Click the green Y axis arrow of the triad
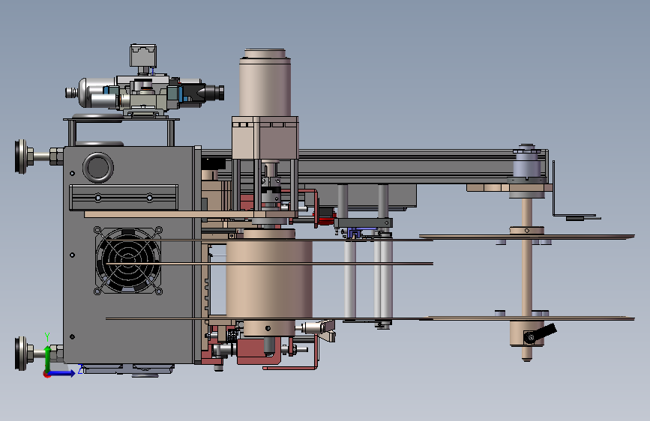650x421 pixels. click(x=48, y=358)
